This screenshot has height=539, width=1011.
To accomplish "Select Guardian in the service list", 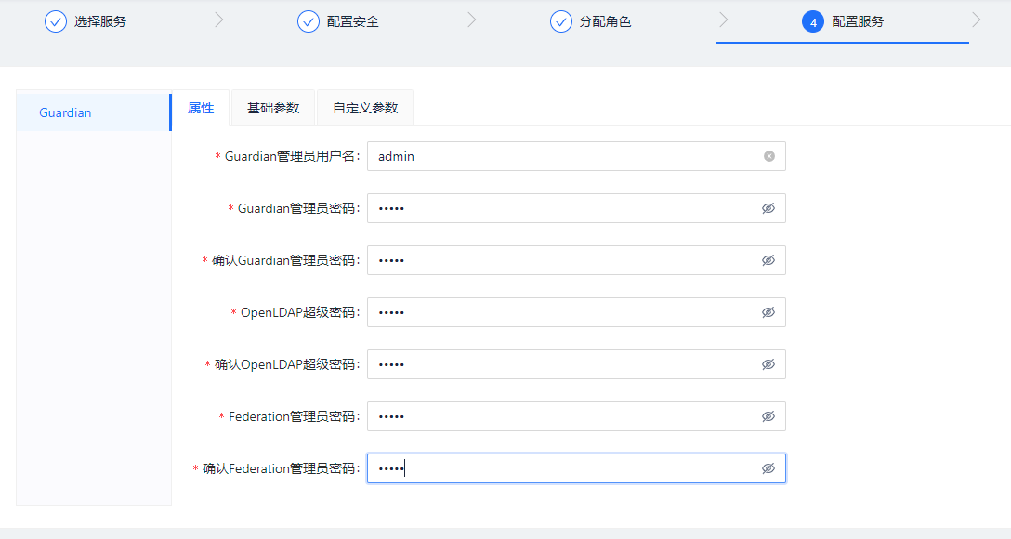I will [94, 112].
